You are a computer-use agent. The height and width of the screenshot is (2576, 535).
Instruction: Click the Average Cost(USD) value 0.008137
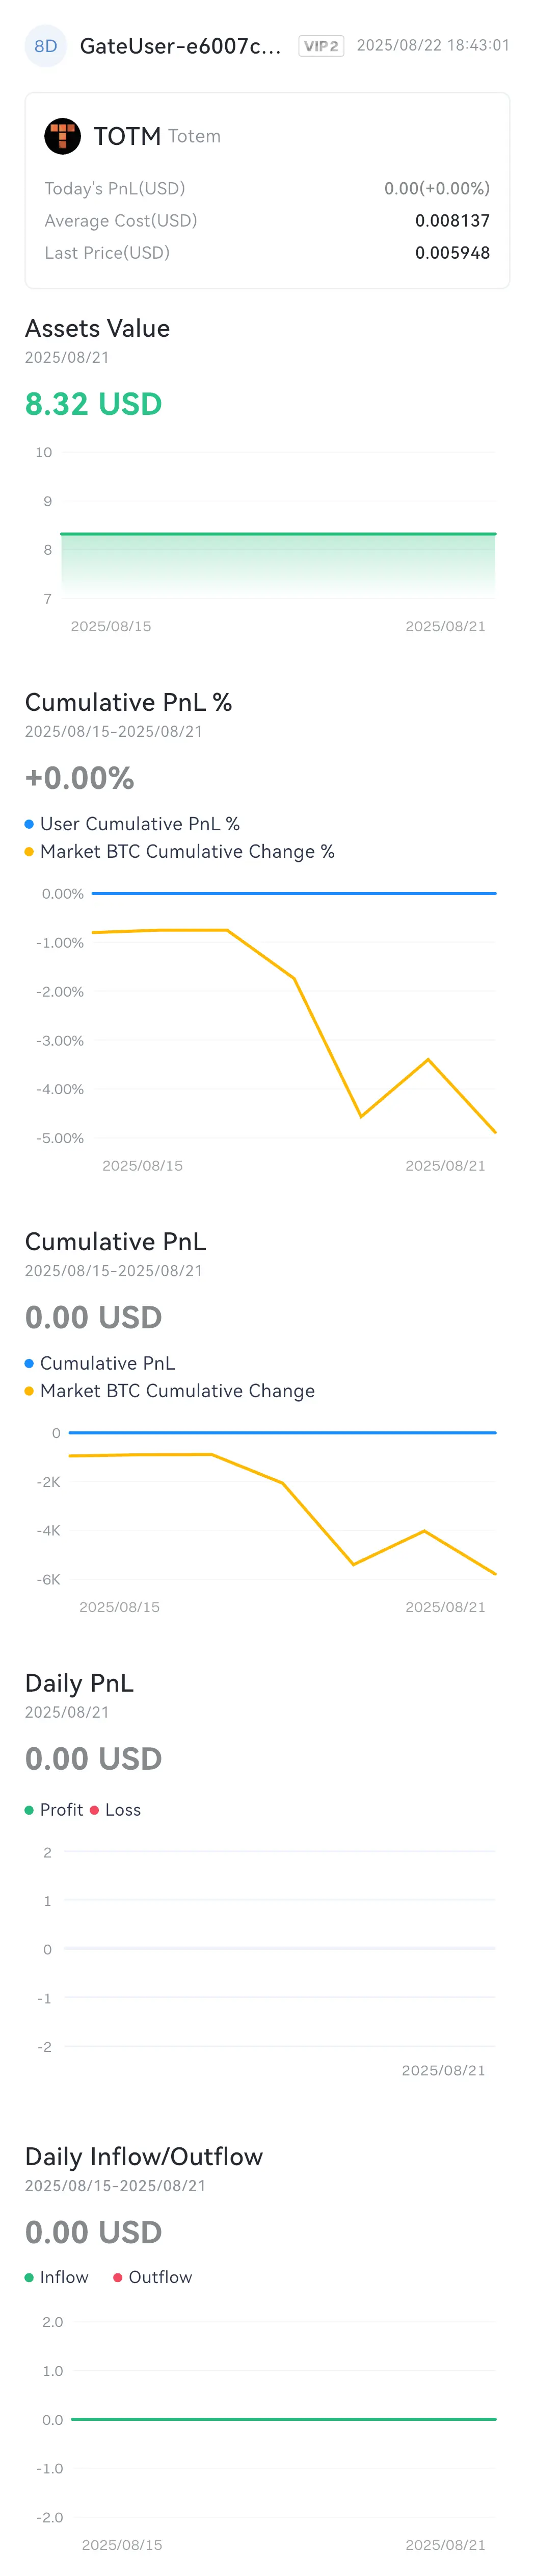pyautogui.click(x=452, y=221)
